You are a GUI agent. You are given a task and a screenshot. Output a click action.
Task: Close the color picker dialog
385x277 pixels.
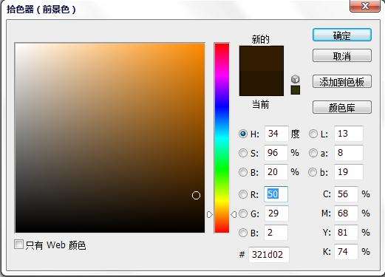point(365,6)
